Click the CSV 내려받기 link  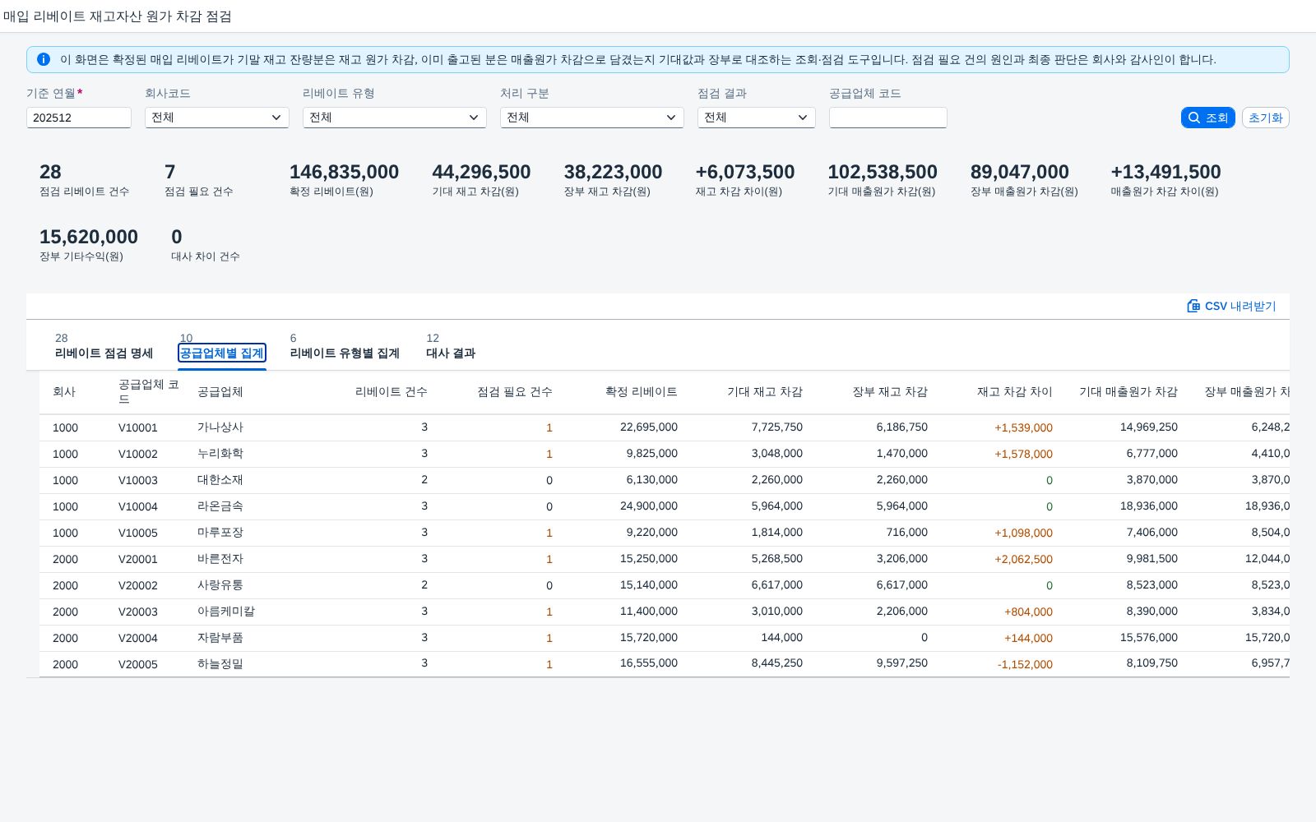[1231, 306]
